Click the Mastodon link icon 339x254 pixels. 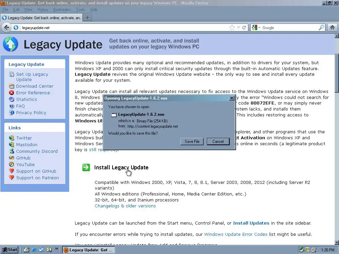[x=12, y=145]
